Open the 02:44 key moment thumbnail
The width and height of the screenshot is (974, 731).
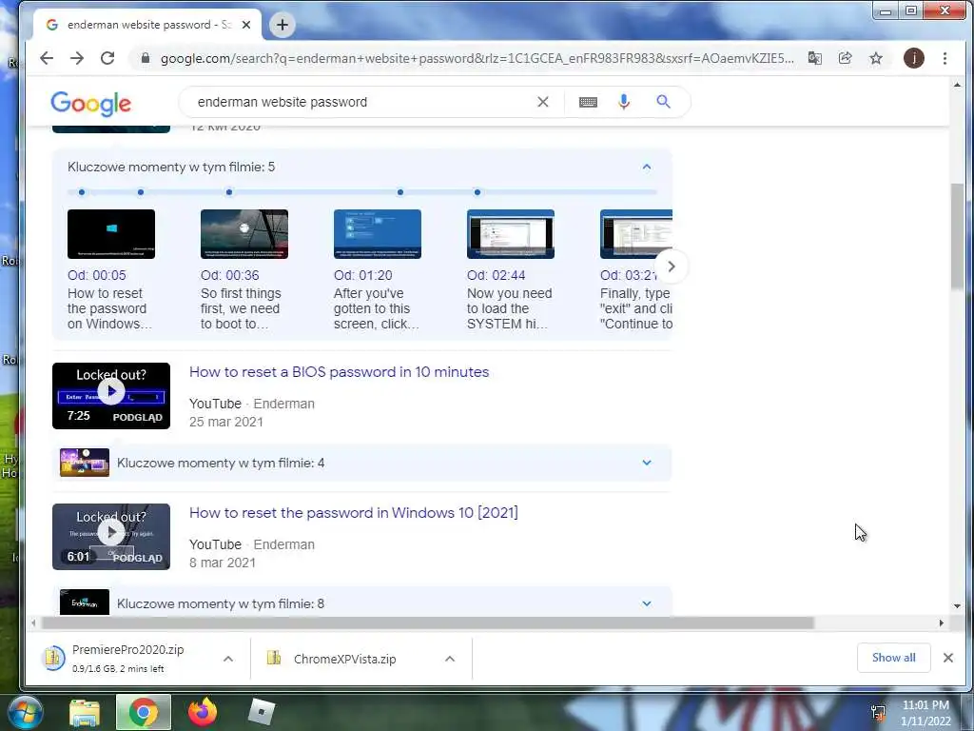click(510, 234)
